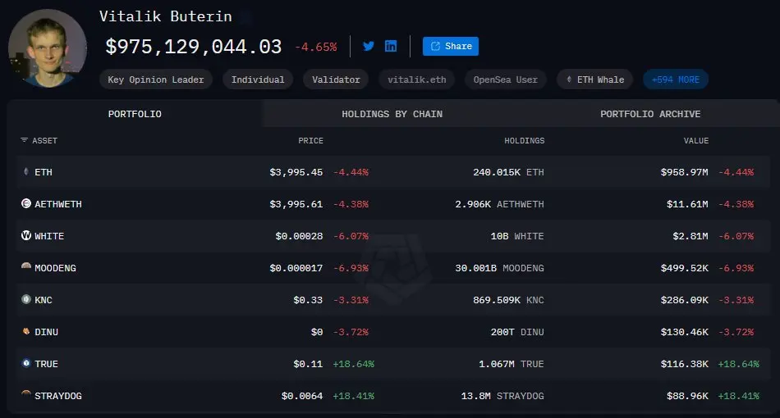Sort by the HOLDINGS column header
Screen dimensions: 780x418
pyautogui.click(x=525, y=140)
